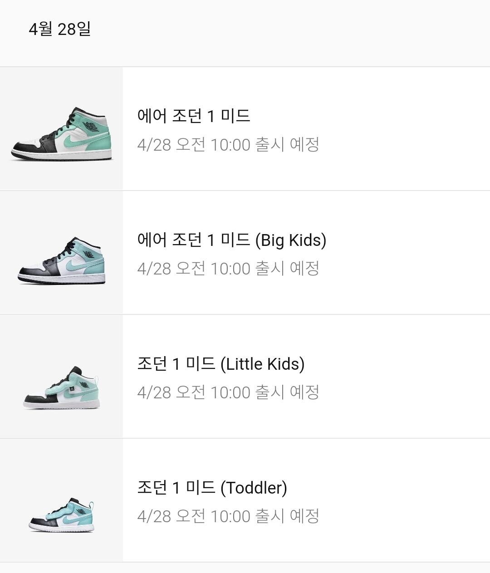Tap the Wings logo on the Big Kids shoe

(89, 254)
